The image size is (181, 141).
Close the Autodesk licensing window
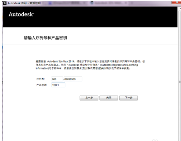[176, 3]
